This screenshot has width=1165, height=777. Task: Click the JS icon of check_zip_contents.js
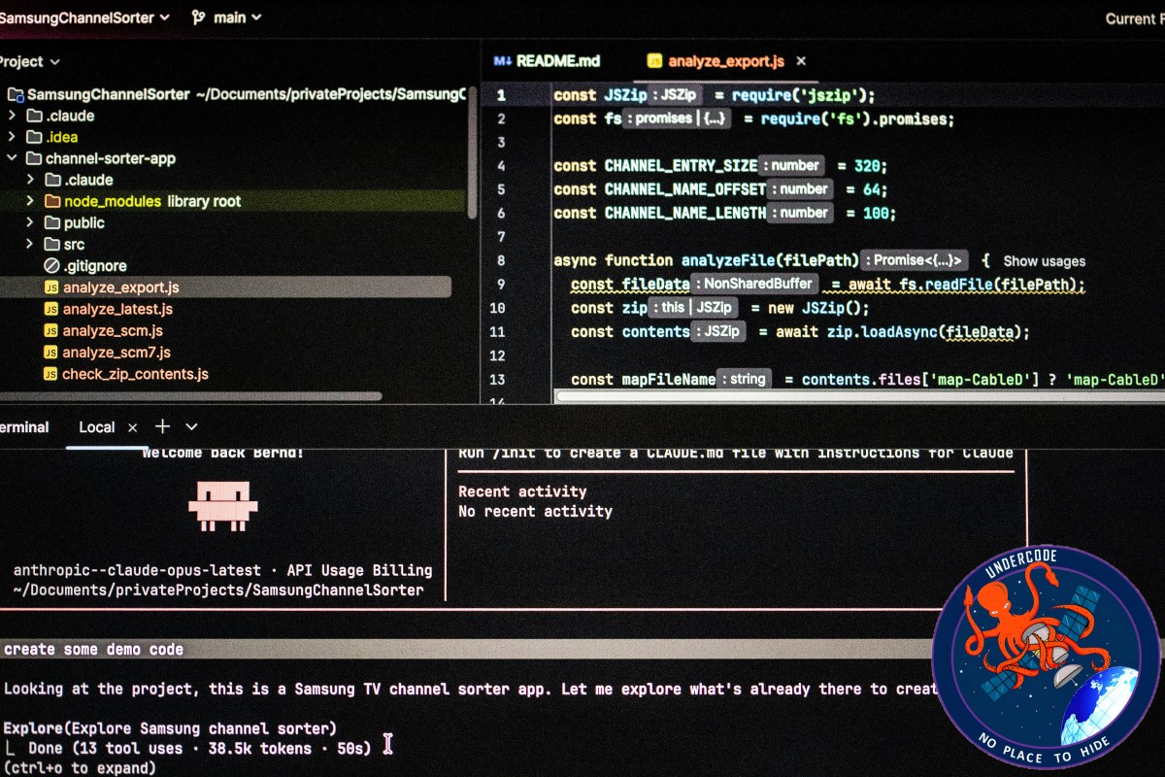51,374
